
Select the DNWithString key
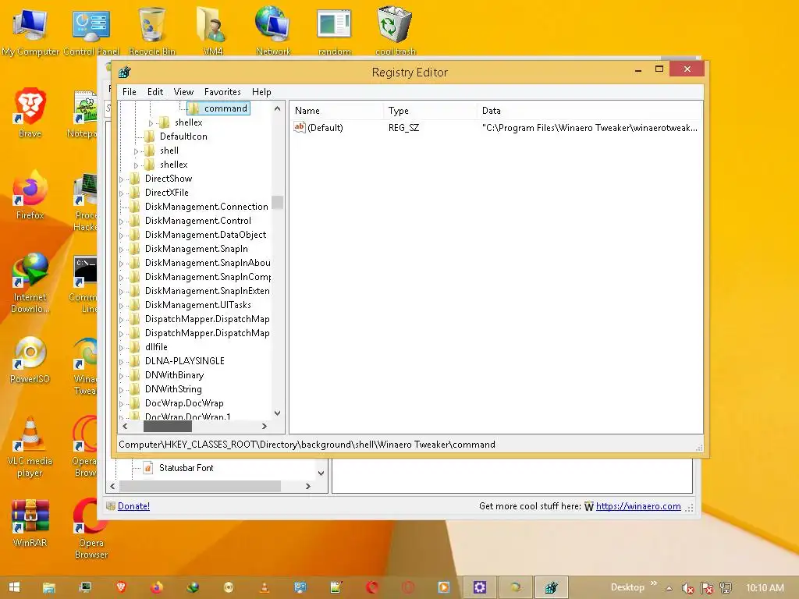(173, 389)
